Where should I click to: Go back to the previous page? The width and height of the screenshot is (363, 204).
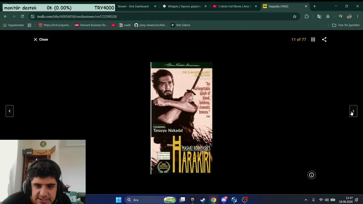pyautogui.click(x=5, y=16)
